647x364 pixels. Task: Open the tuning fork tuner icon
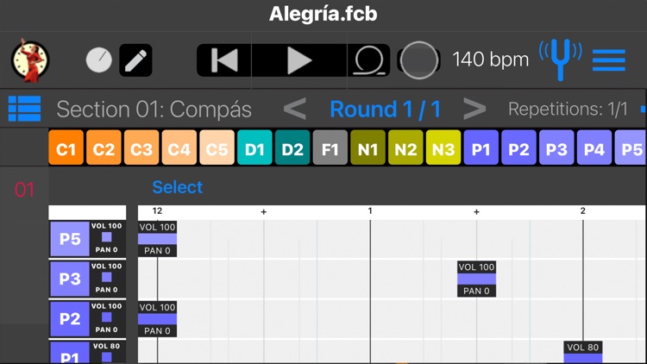(x=560, y=59)
